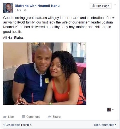This screenshot has width=120, height=129.
Task: Click thumbs-up icon in Like Page button
Action: coord(93,6)
